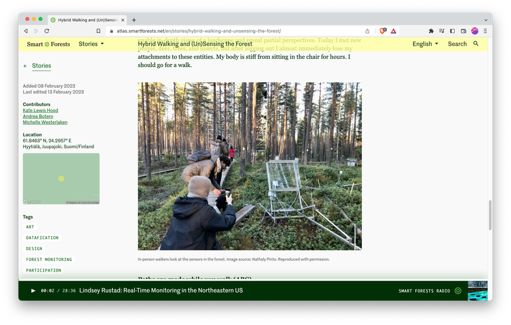Click the Added 08 February 2023 text
511x325 pixels.
49,86
